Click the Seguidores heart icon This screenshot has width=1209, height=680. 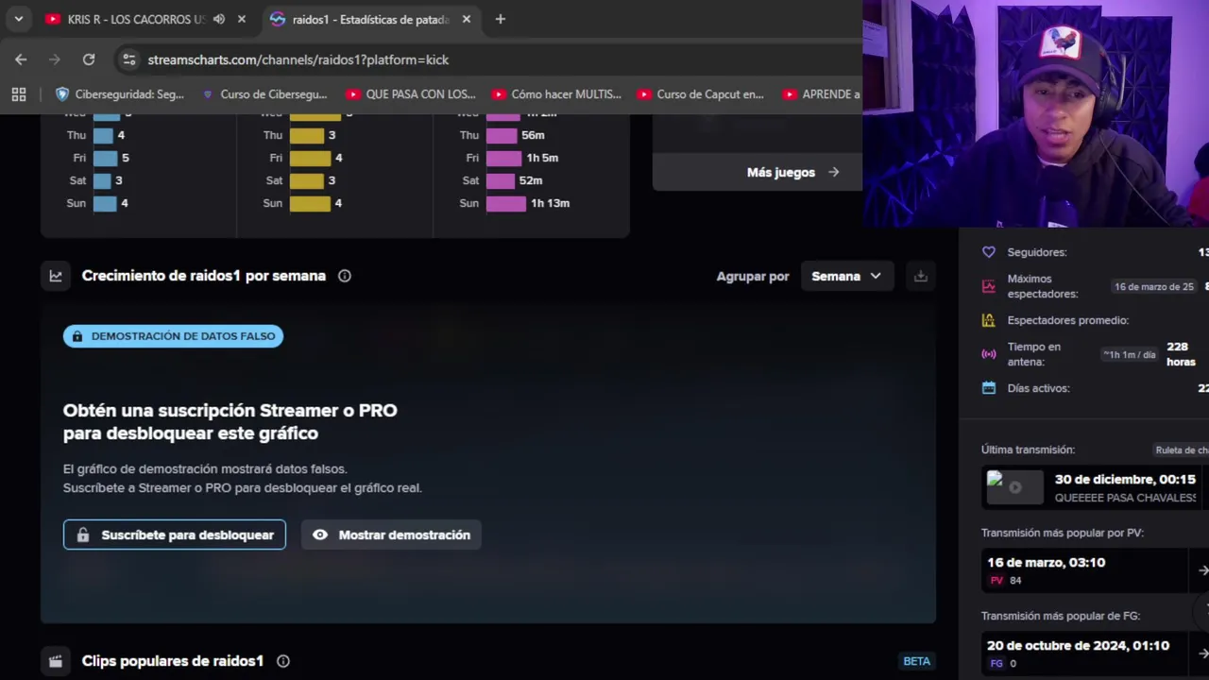point(989,252)
